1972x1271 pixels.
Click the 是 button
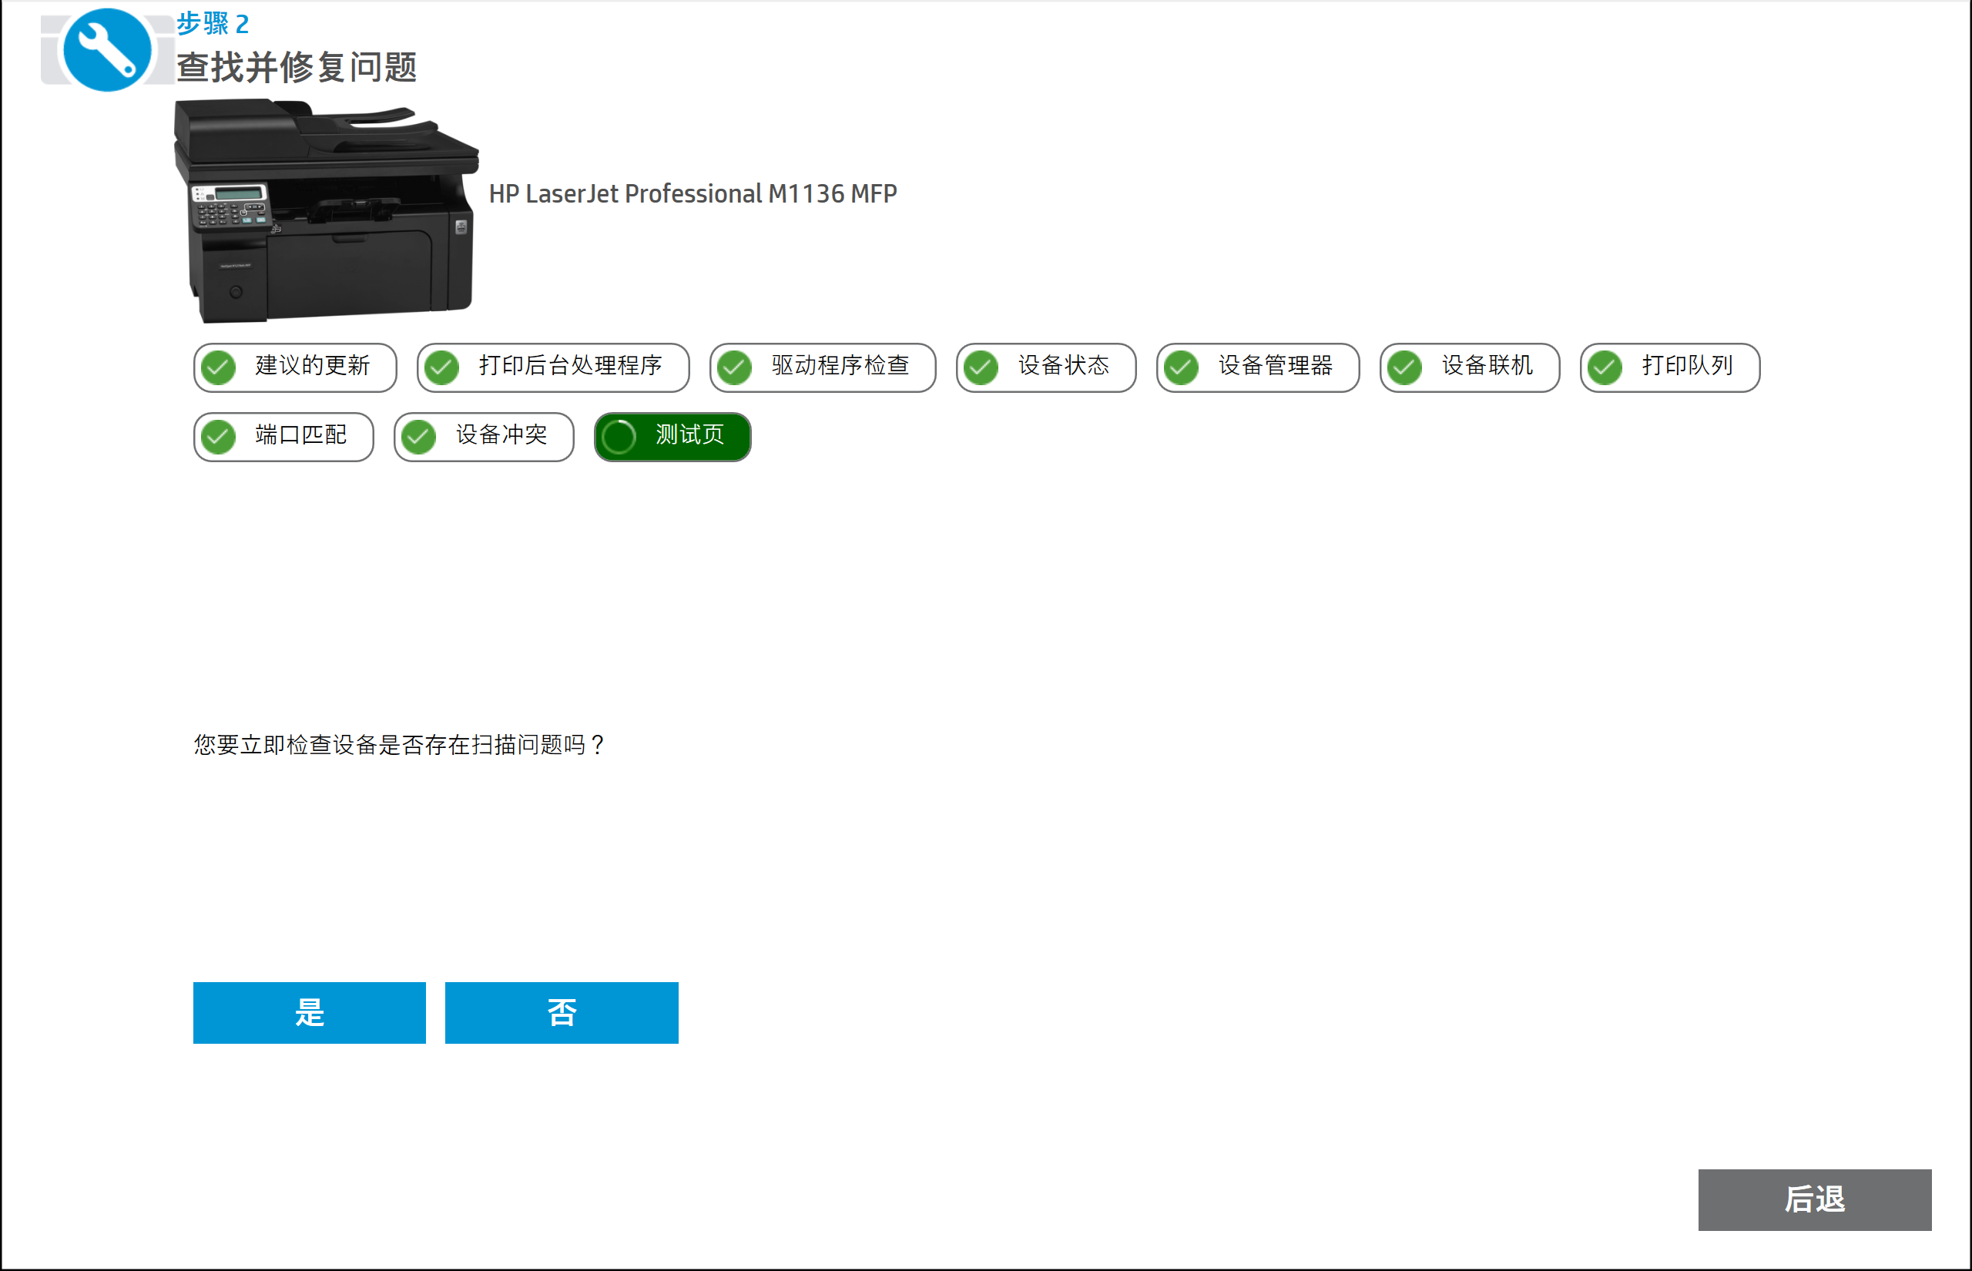pyautogui.click(x=310, y=1013)
